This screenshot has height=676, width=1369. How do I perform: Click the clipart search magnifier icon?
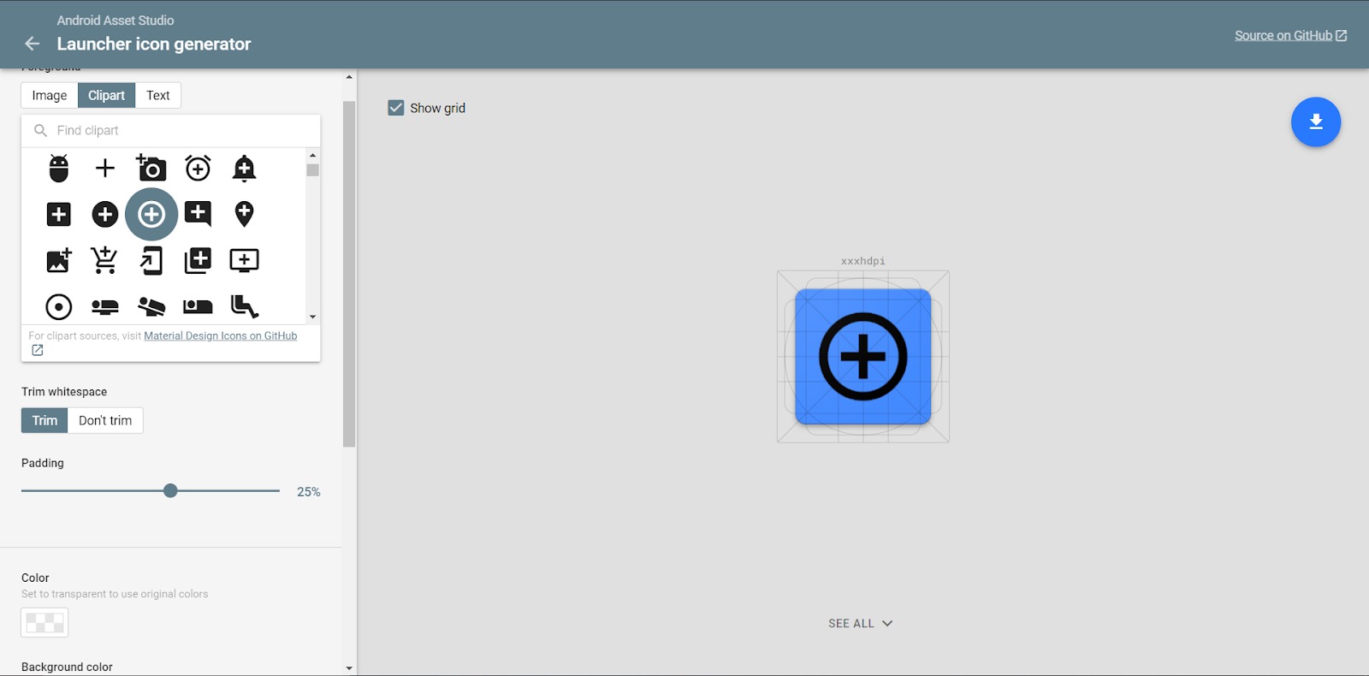coord(40,130)
